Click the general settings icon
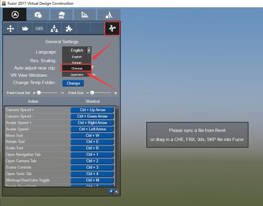263x206 pixels. tap(112, 29)
